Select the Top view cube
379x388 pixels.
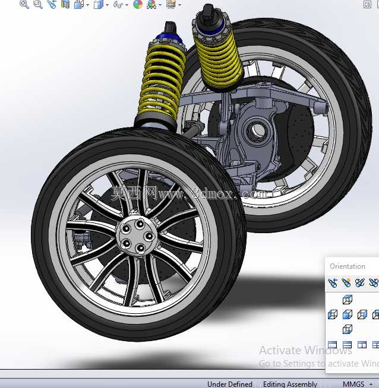tap(348, 300)
